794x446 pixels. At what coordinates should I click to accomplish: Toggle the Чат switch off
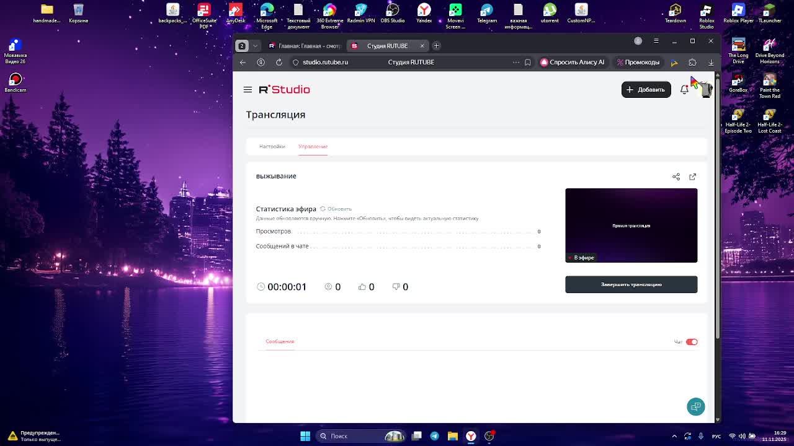click(691, 342)
